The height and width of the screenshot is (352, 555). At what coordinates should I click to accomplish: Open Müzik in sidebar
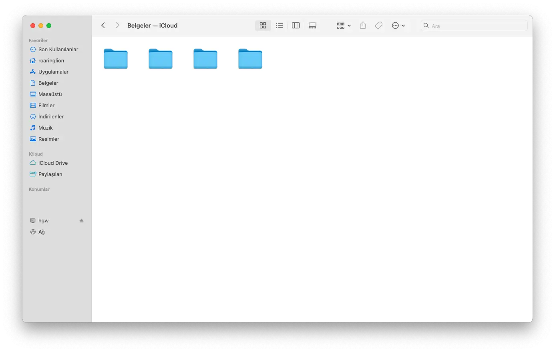click(57, 128)
